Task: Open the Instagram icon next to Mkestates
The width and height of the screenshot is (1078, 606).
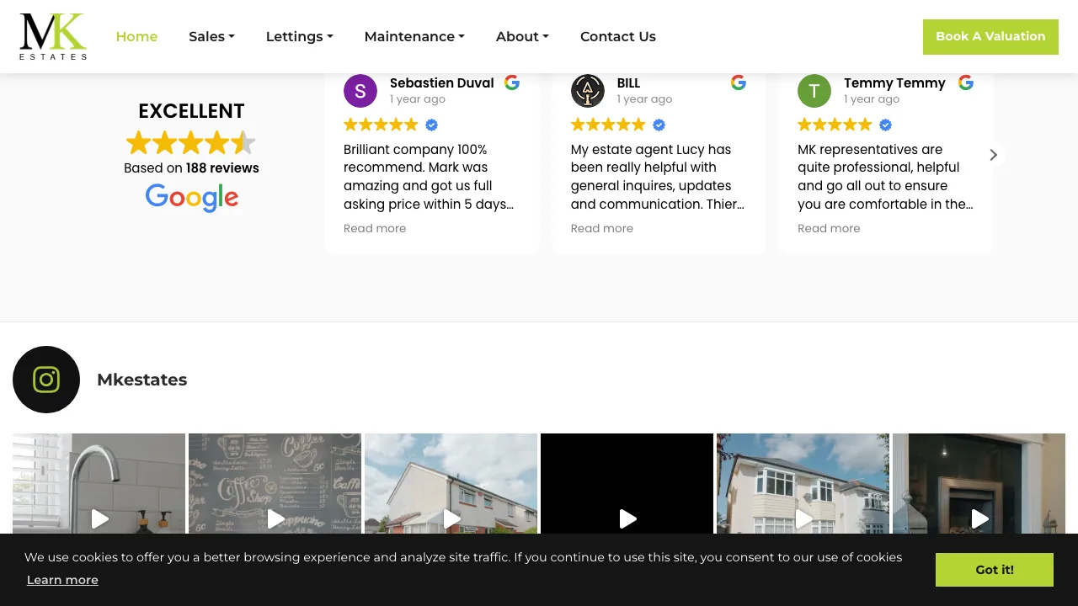Action: [x=46, y=380]
